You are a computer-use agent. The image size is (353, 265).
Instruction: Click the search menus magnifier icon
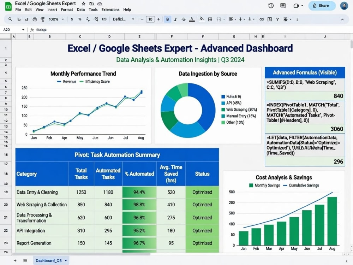[x=10, y=19]
